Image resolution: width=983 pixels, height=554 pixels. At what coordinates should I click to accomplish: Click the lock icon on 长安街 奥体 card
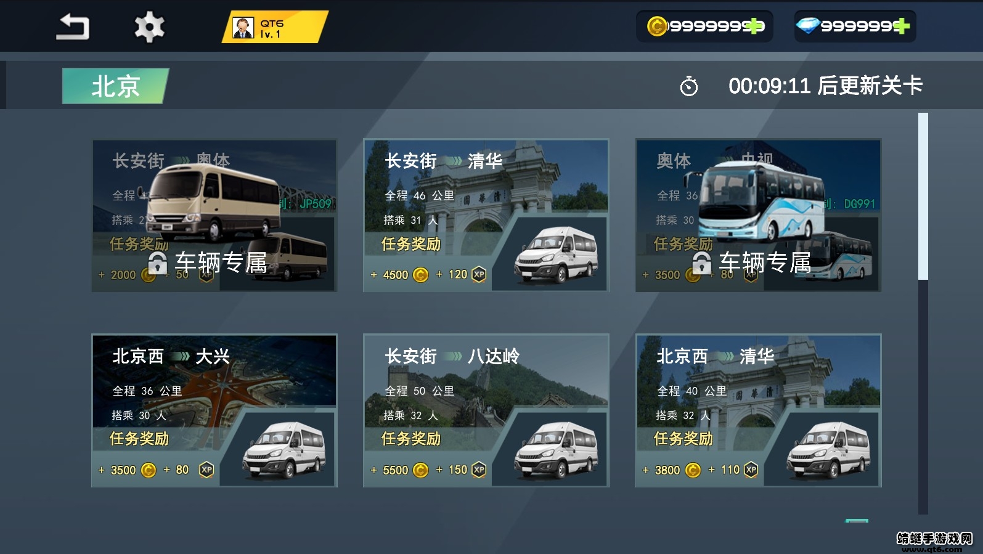point(158,263)
